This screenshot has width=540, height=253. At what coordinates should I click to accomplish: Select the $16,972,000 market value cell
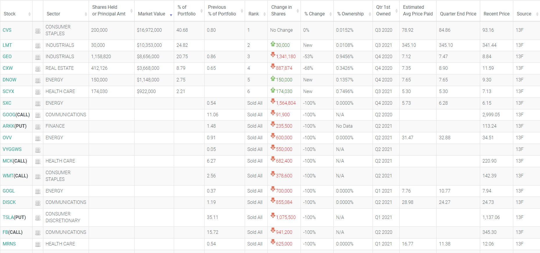point(154,30)
